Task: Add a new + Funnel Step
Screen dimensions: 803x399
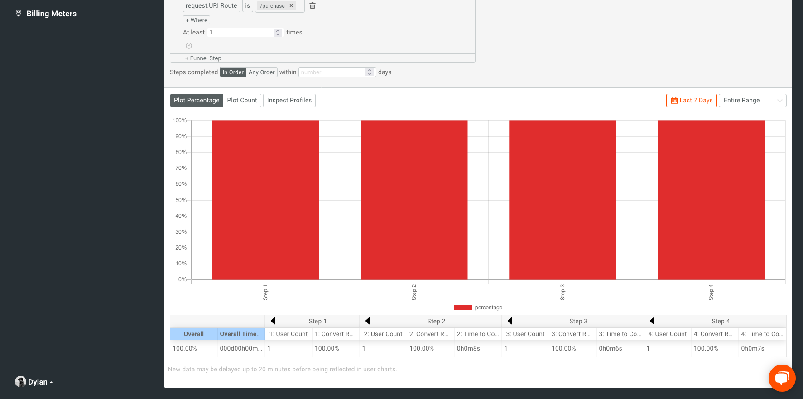Action: [203, 58]
